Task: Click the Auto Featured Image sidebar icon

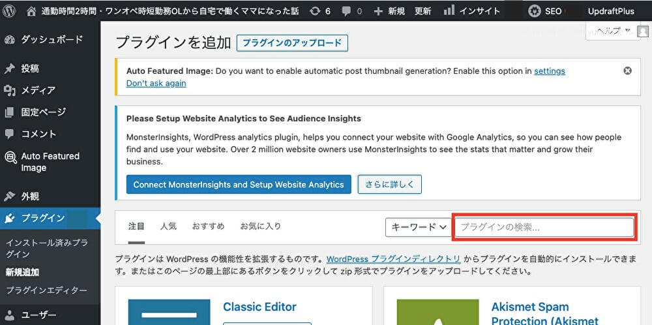Action: tap(10, 157)
